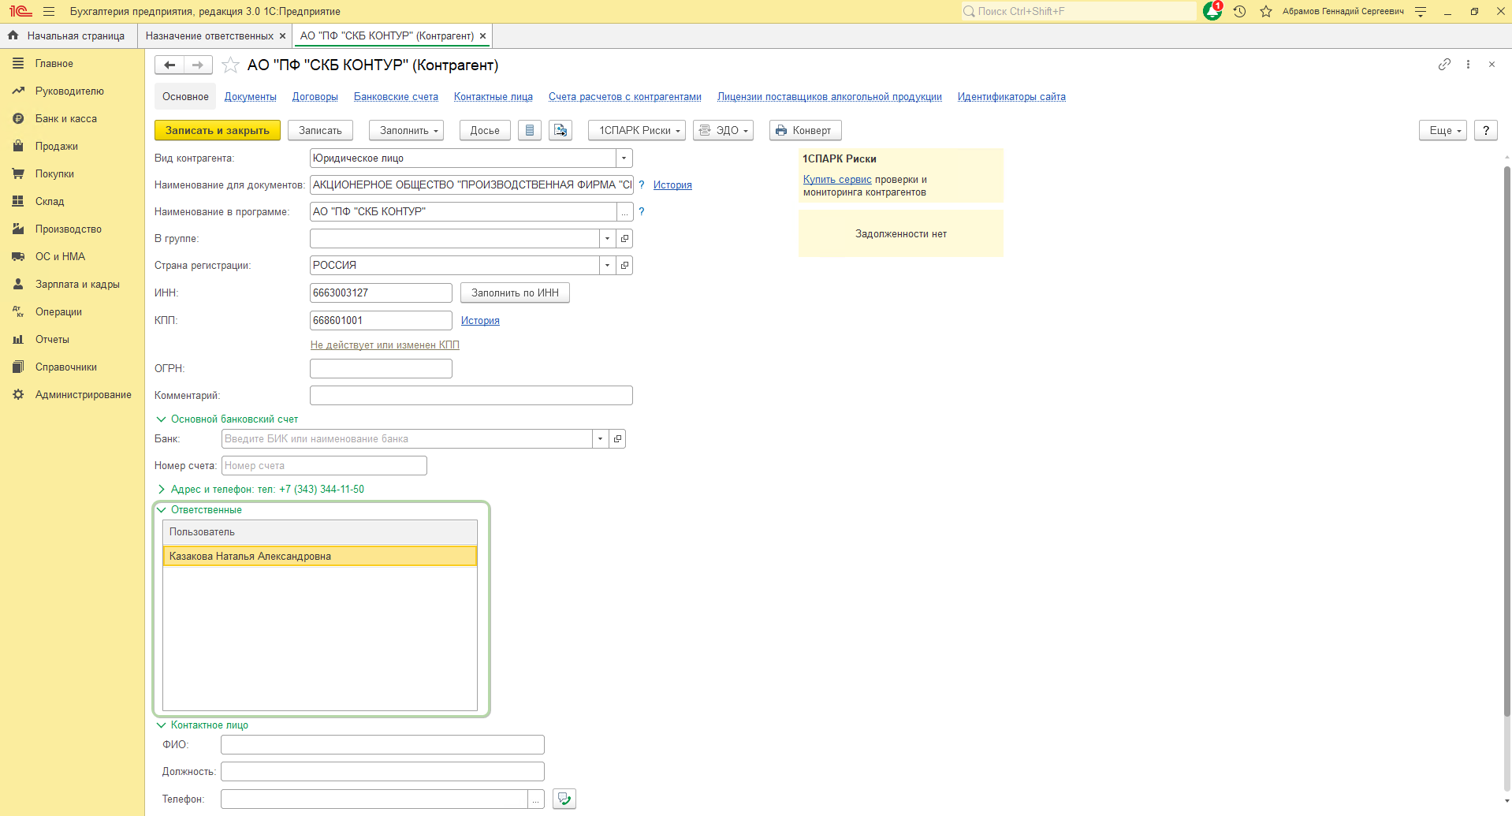The width and height of the screenshot is (1512, 816).
Task: Click the help question mark button
Action: (x=1486, y=131)
